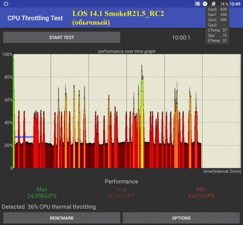Tap the performance over time graph label

tap(127, 52)
